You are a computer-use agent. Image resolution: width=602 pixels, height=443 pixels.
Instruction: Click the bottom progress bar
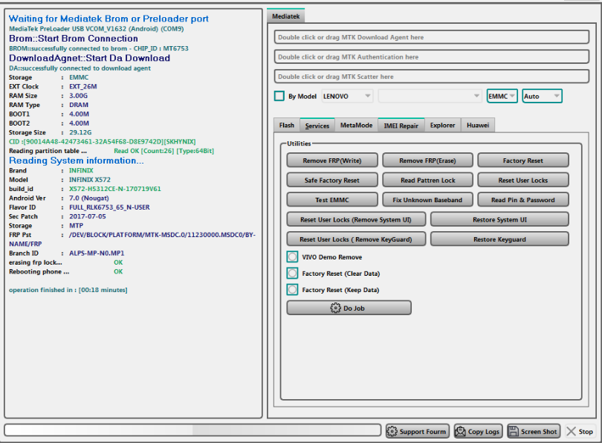click(x=192, y=430)
